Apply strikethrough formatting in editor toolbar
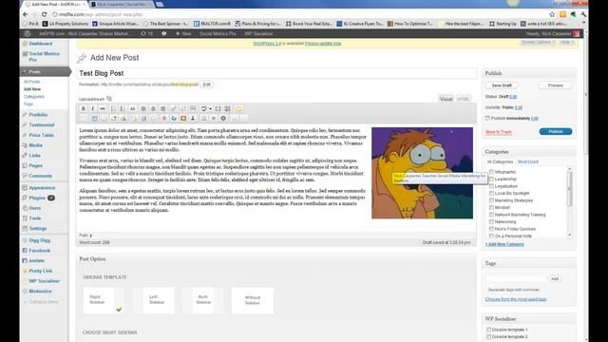The image size is (608, 342). 103,108
